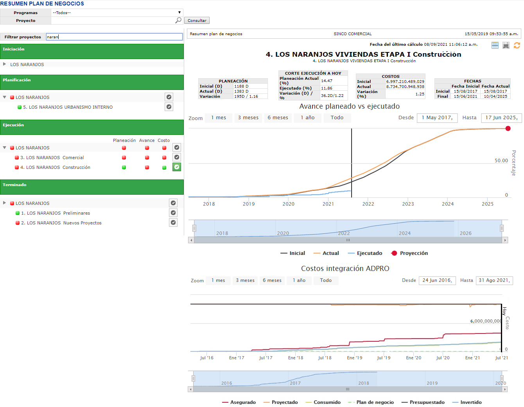Click green Planeación indicator for Construcción row
This screenshot has width=524, height=407.
[124, 167]
